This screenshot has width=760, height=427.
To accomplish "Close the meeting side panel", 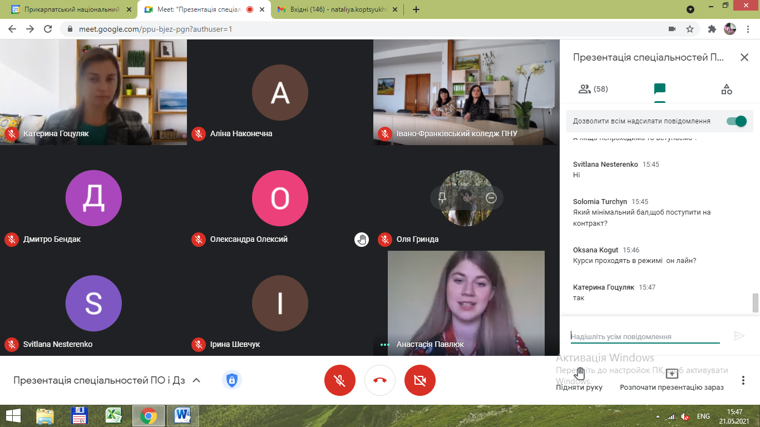I will 744,57.
